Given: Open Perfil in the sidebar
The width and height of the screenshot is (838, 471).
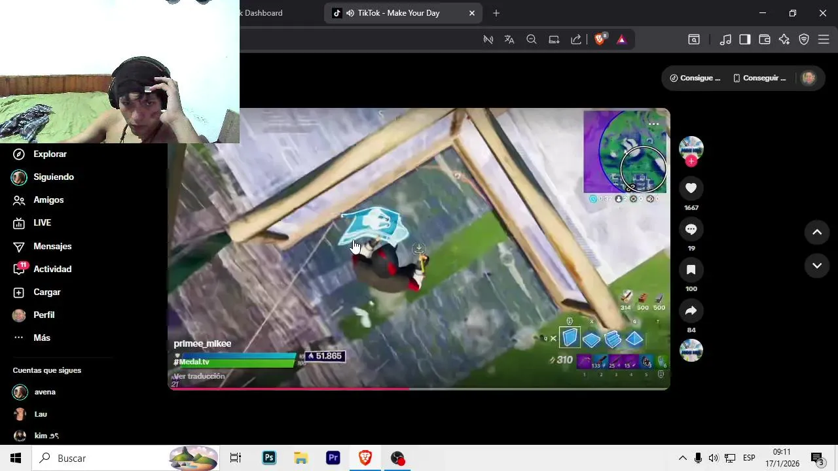Looking at the screenshot, I should 35,315.
